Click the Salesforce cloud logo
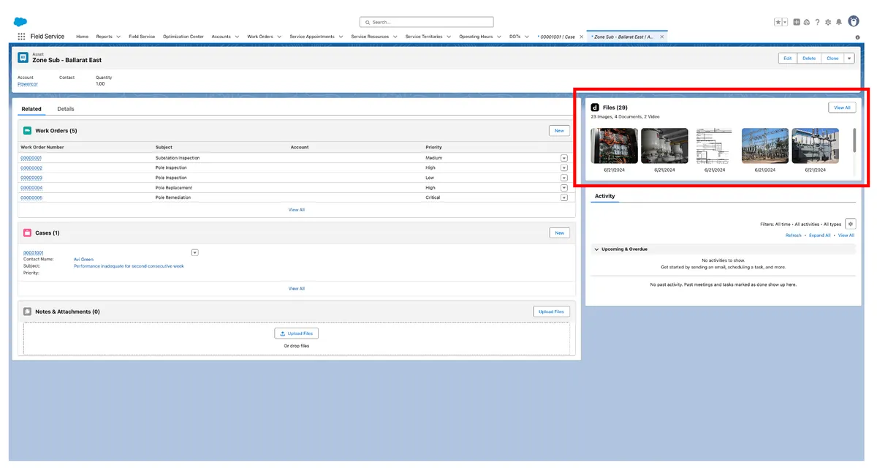Viewport: 877px width, 468px height. (20, 21)
